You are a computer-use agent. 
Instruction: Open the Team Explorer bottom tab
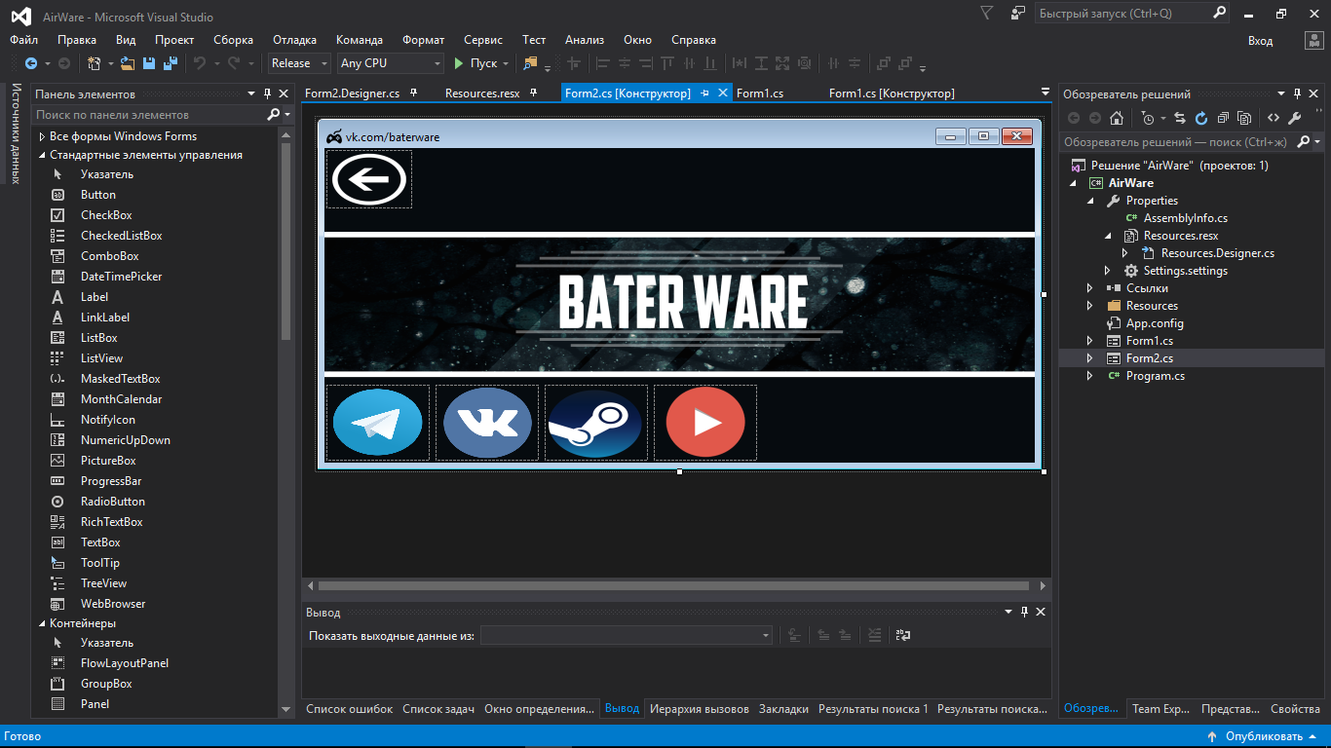click(x=1160, y=709)
